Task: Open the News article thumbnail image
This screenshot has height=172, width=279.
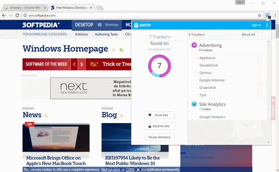Action: [56, 138]
